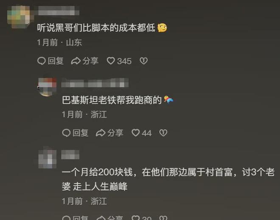Dislike the 巴基斯坦老铁 comment via broken heart
Screen dimensions: 280x220
pos(163,133)
